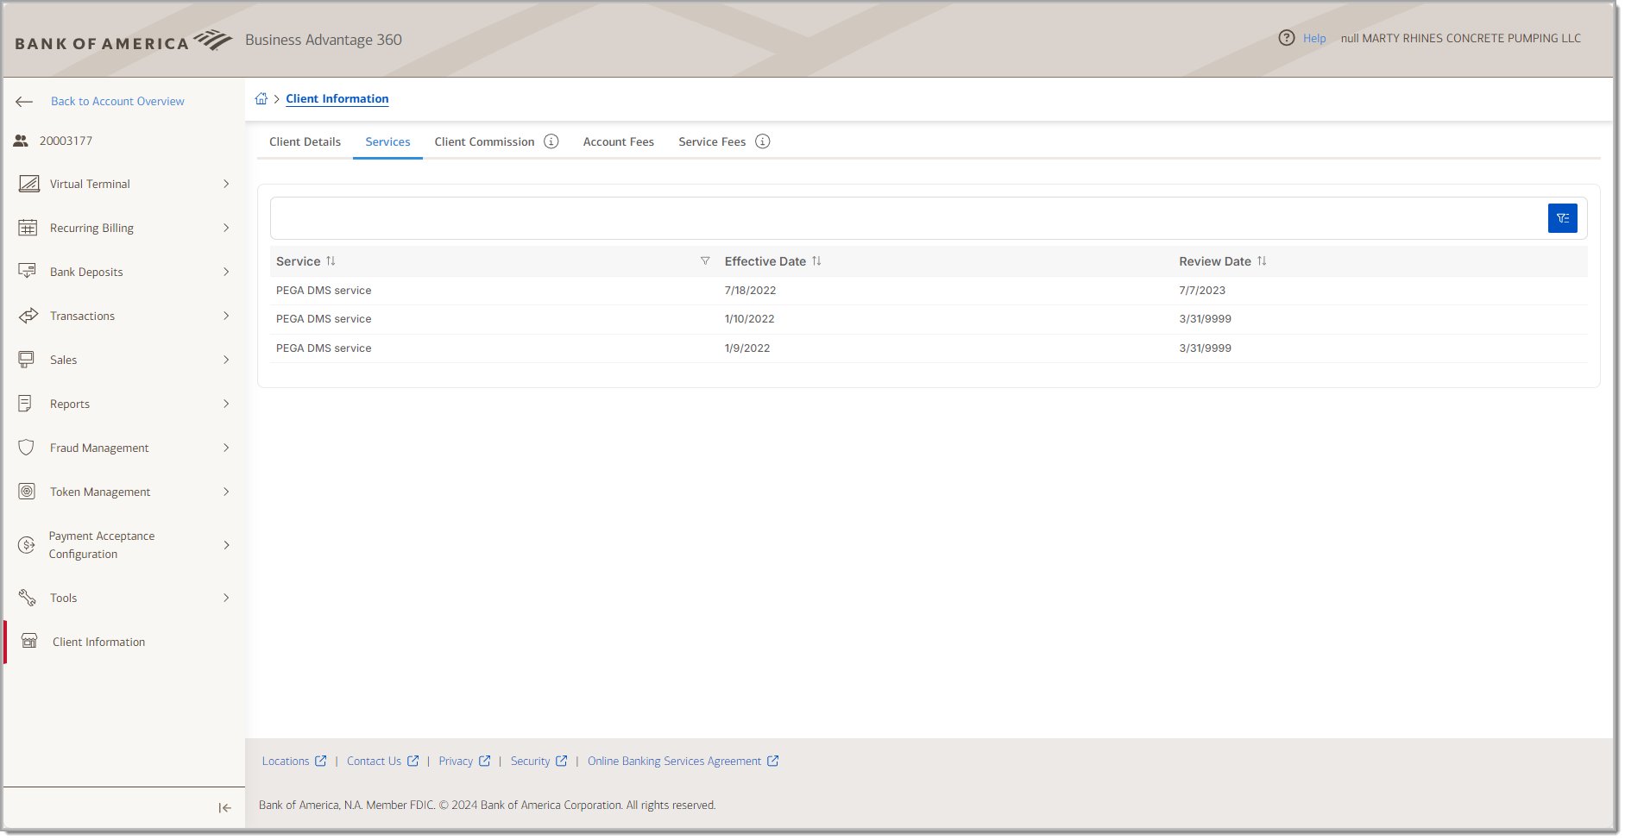Collapse the sidebar using the bottom arrow

tap(224, 808)
